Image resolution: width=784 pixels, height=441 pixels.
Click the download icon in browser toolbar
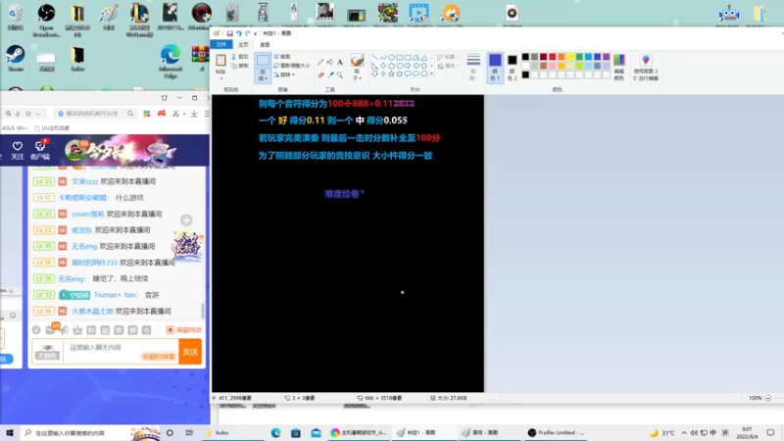point(194,114)
